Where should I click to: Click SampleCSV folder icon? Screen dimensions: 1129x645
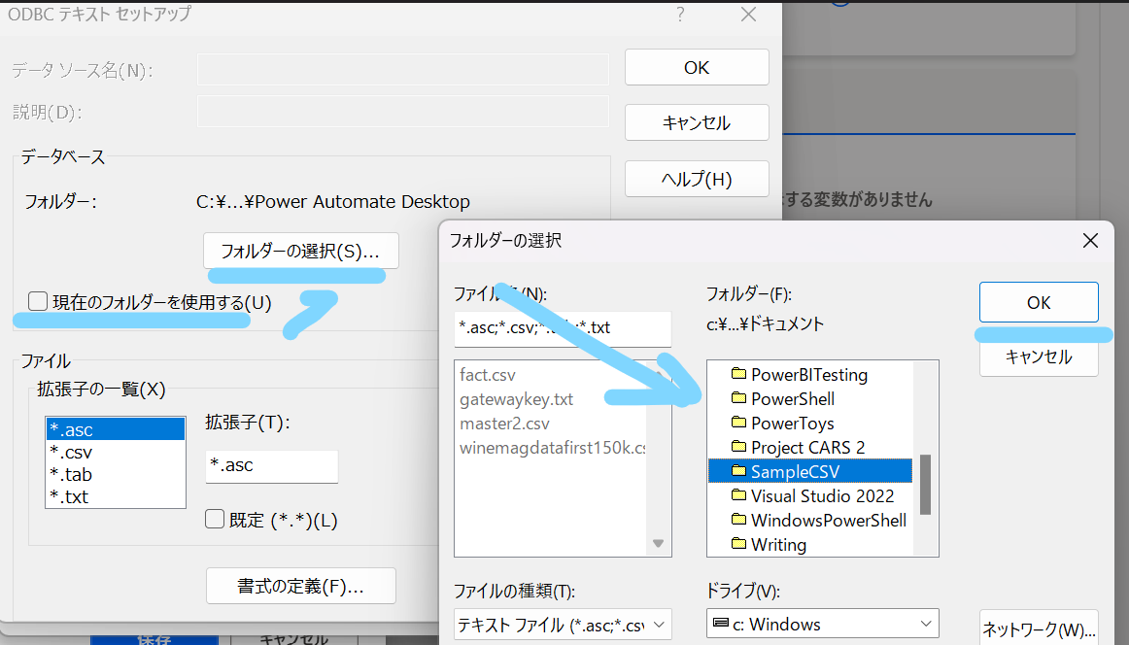pyautogui.click(x=738, y=471)
